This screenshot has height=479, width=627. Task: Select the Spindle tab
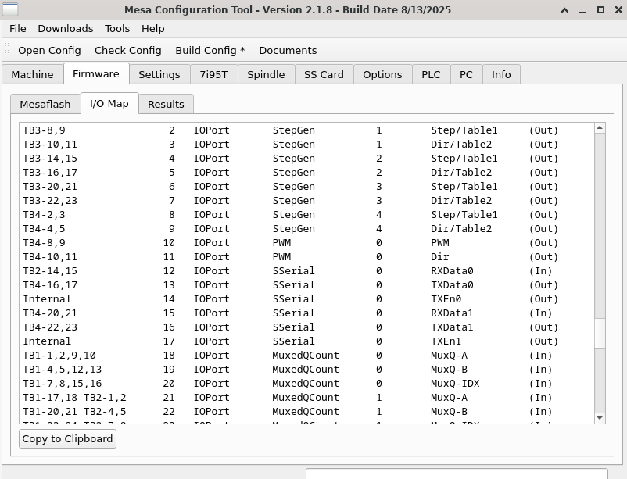(x=266, y=74)
